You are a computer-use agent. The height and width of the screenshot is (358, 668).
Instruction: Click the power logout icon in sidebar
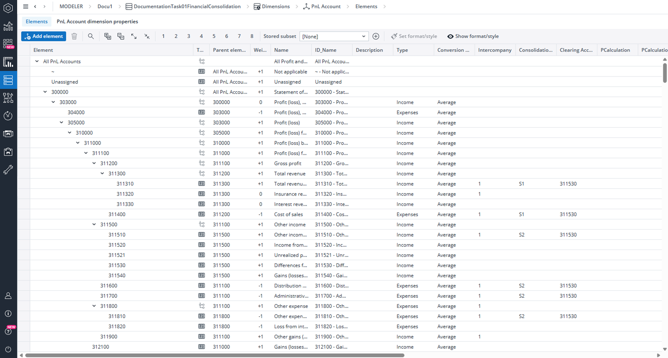[x=8, y=349]
